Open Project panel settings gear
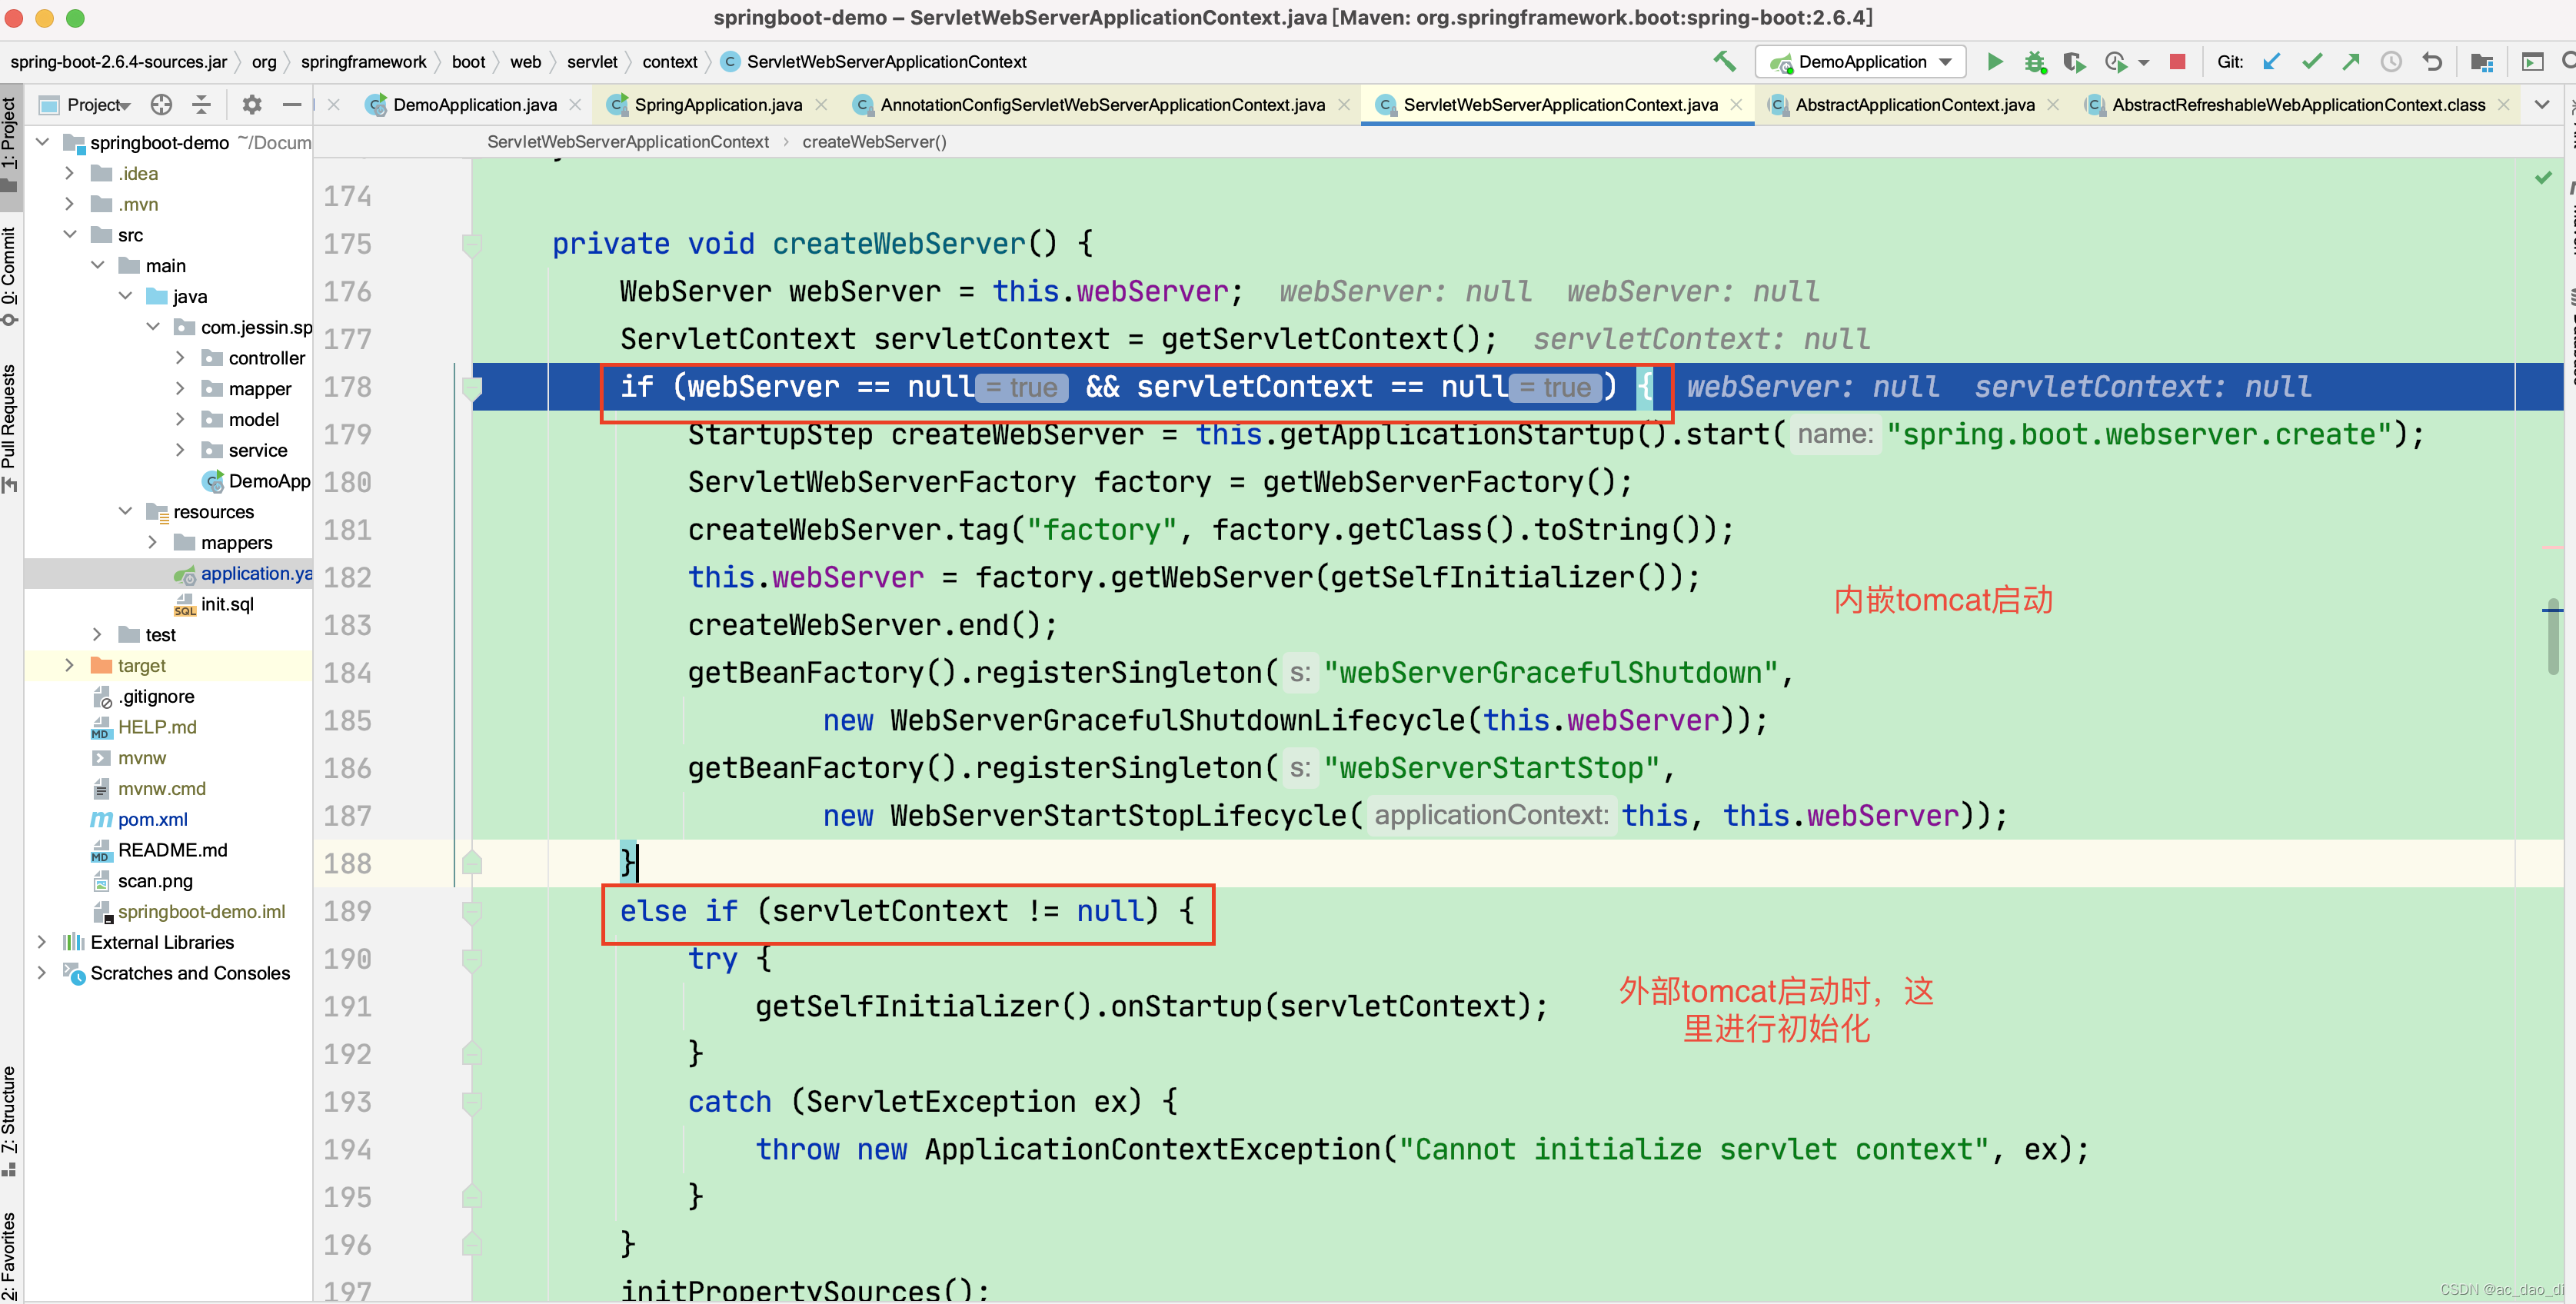Screen dimensions: 2576x1304 (x=251, y=105)
